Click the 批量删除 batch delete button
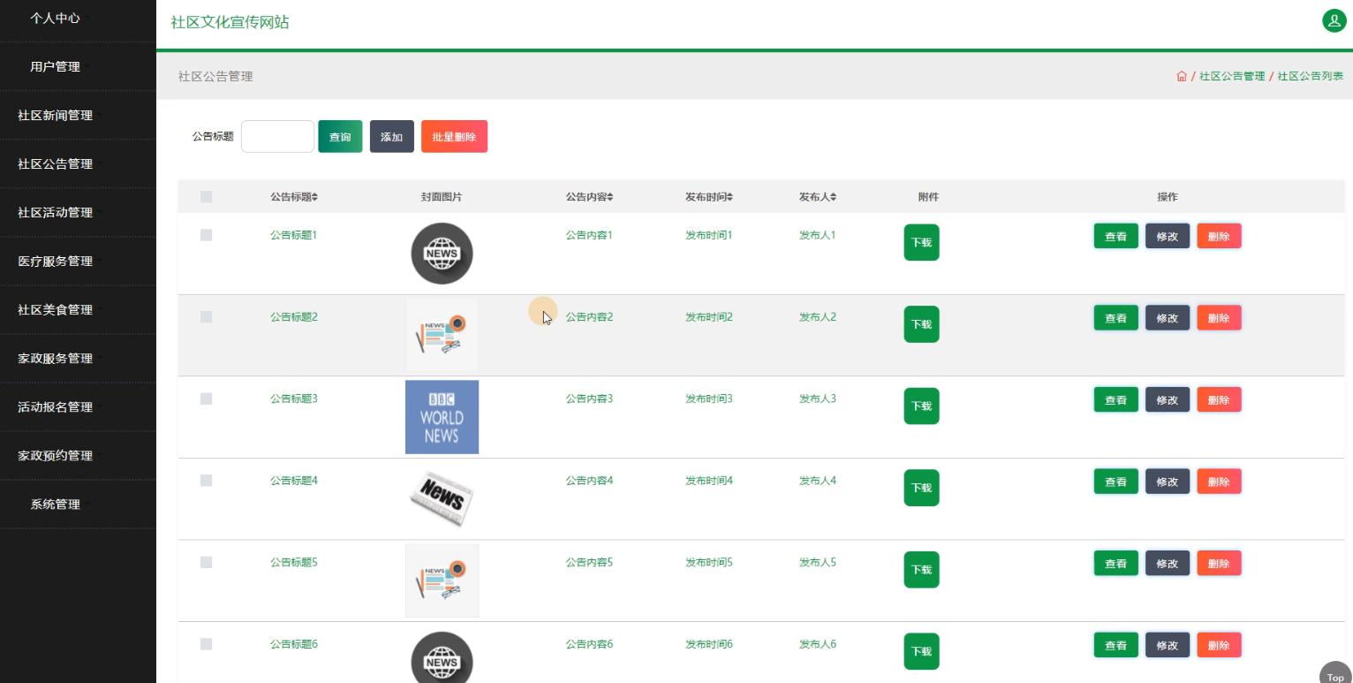The width and height of the screenshot is (1353, 683). tap(454, 136)
